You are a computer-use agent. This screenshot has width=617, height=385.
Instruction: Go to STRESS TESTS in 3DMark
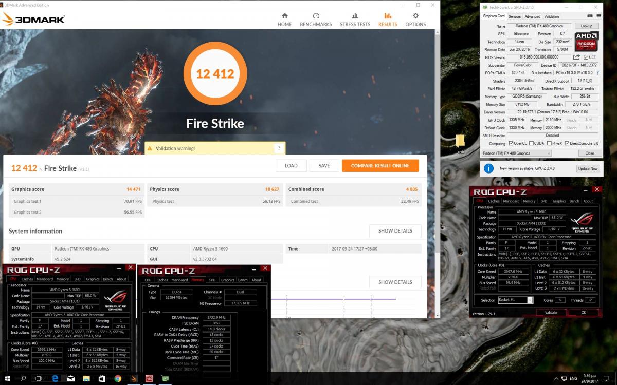click(x=355, y=20)
